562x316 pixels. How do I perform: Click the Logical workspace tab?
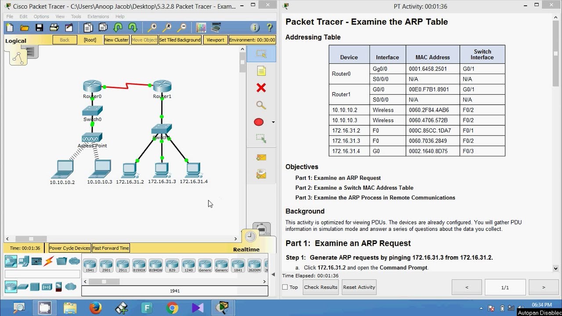16,40
